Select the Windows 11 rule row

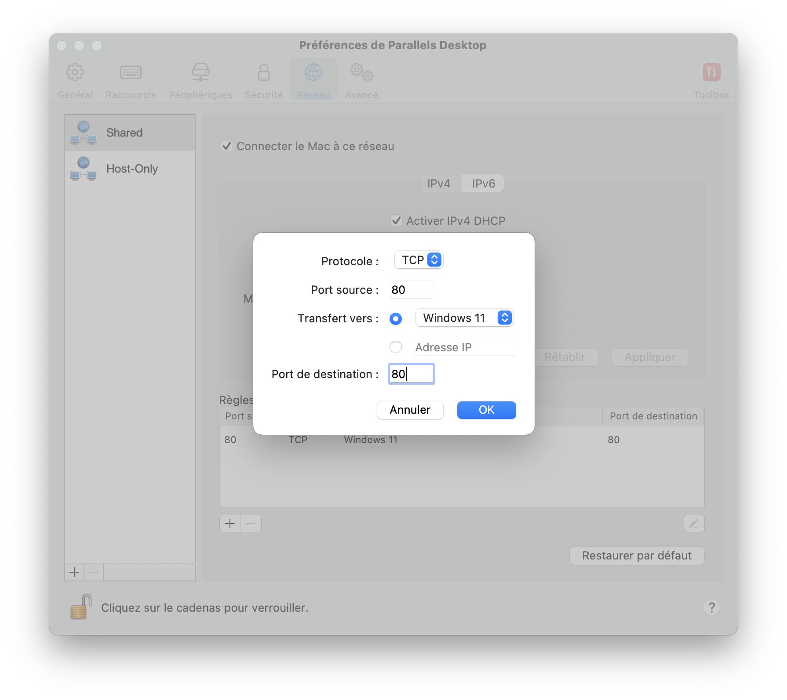point(462,440)
